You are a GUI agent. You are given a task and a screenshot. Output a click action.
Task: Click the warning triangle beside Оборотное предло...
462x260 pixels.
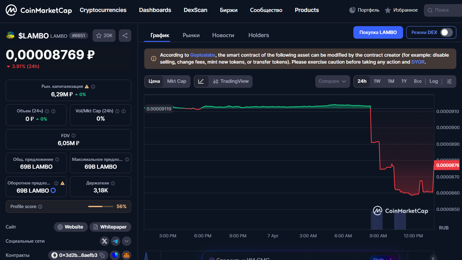[x=62, y=183]
